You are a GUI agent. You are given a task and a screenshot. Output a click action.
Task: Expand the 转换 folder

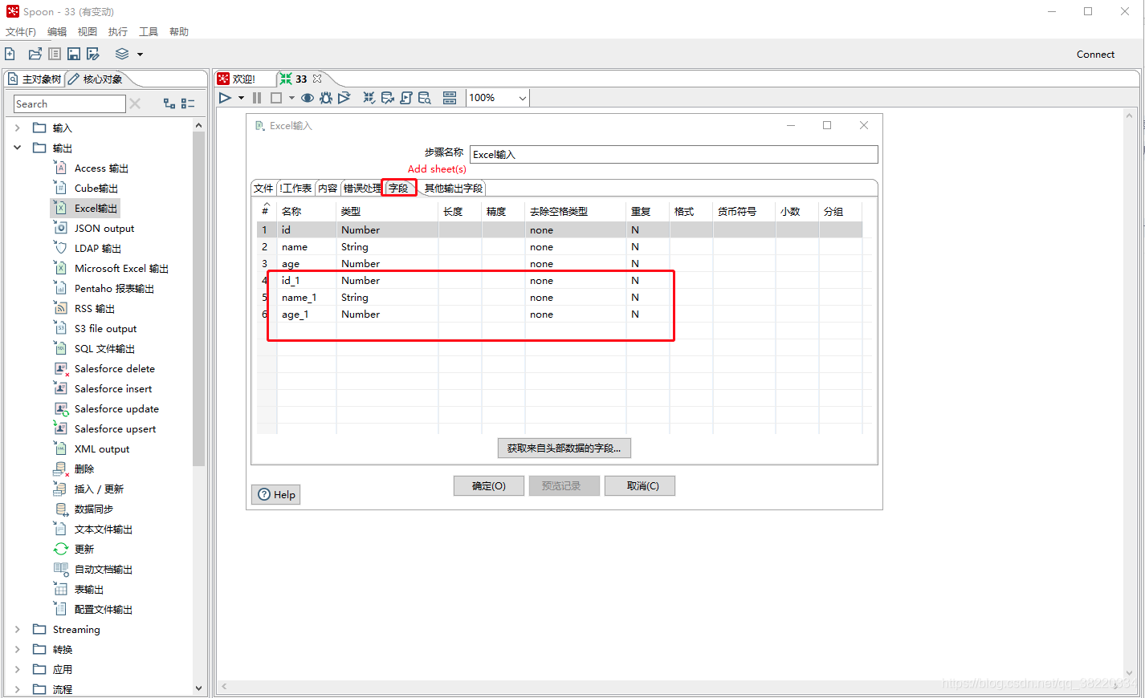tap(18, 649)
